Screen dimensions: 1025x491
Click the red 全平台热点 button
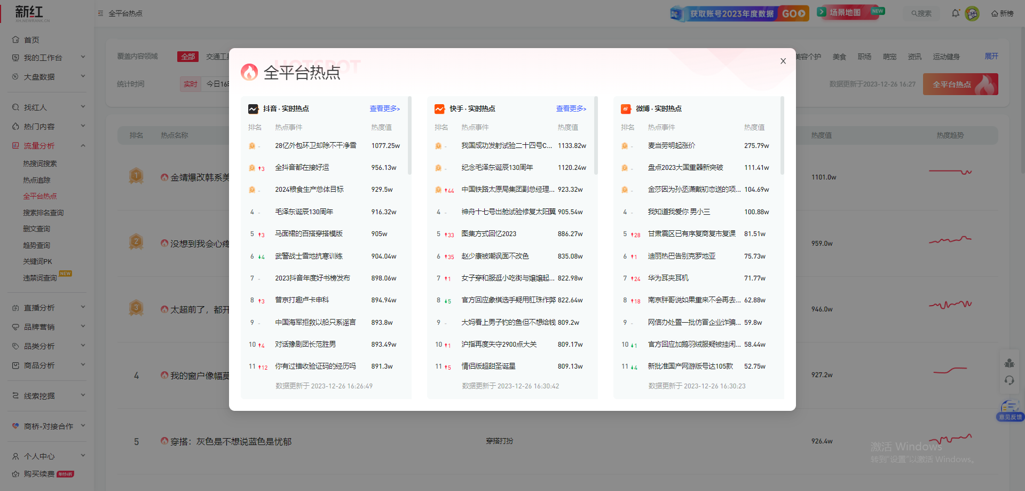click(x=960, y=84)
